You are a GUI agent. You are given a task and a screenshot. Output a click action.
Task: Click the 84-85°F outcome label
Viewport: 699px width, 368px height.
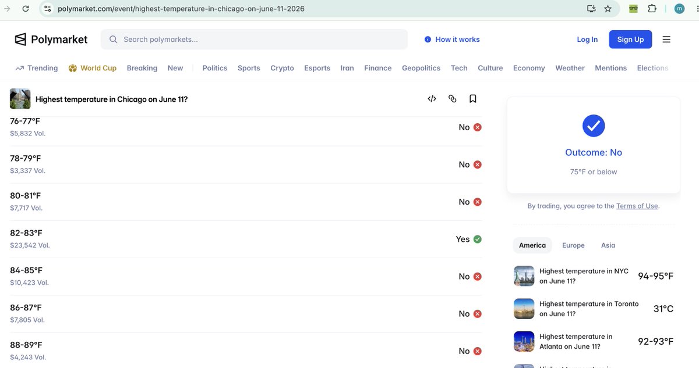click(26, 270)
